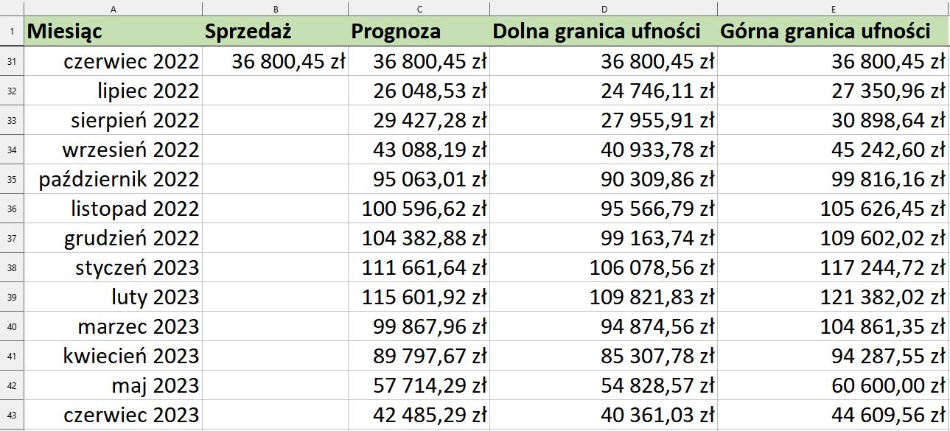
Task: Select the empty sales cell for grudzień 2022
Action: (x=276, y=238)
